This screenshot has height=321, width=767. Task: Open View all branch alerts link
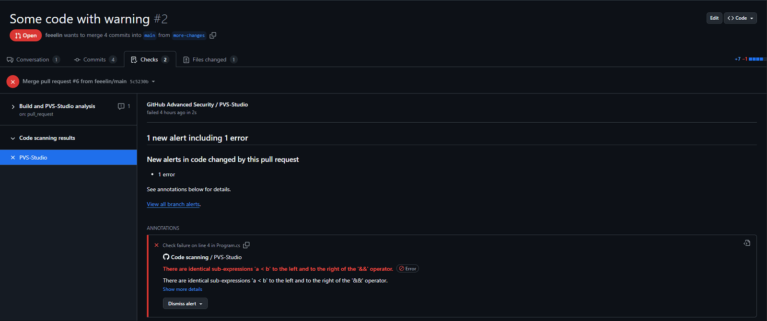click(173, 205)
